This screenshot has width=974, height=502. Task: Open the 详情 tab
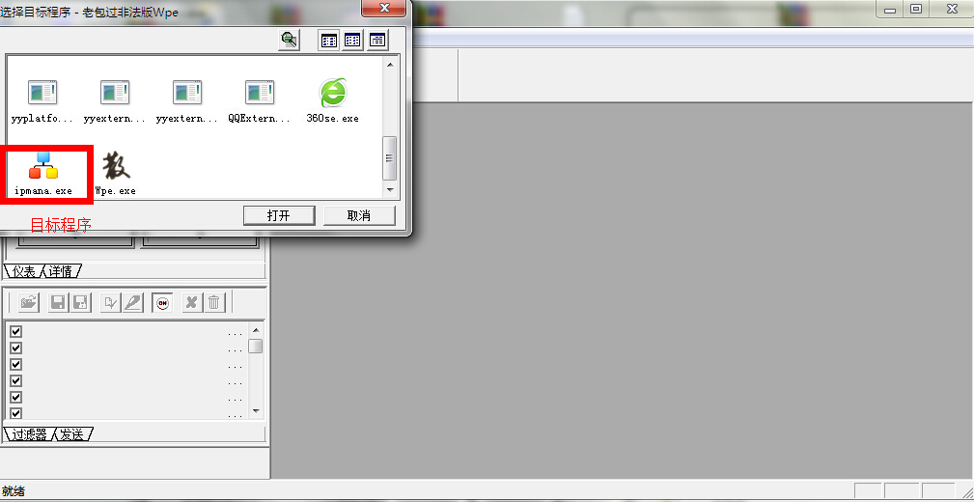(x=61, y=271)
